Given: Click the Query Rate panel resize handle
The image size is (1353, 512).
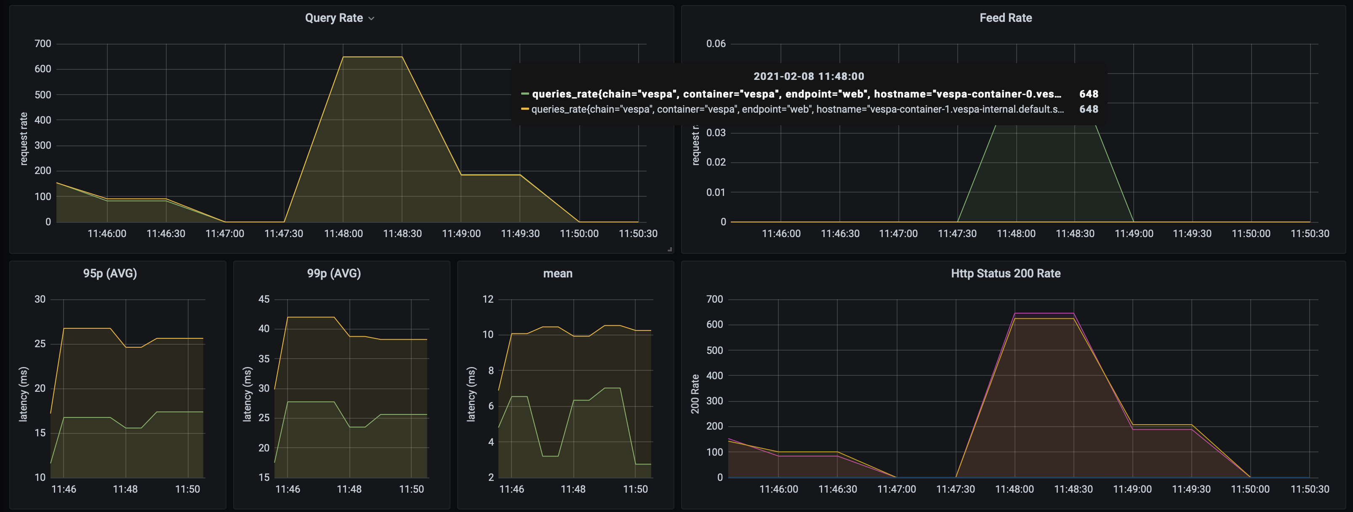Looking at the screenshot, I should 670,249.
